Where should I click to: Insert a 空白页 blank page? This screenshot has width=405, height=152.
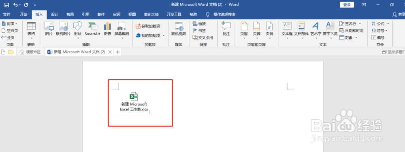[10, 31]
